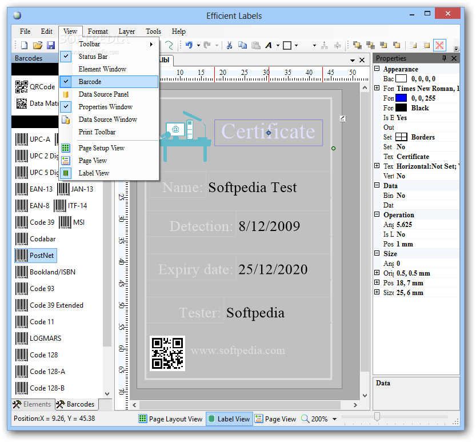Click the square border tool icon
476x442 pixels.
287,46
